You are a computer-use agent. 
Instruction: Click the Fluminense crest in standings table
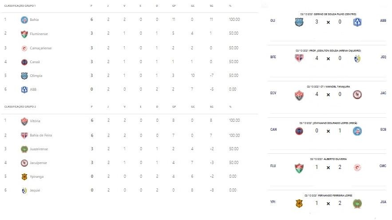pyautogui.click(x=24, y=34)
